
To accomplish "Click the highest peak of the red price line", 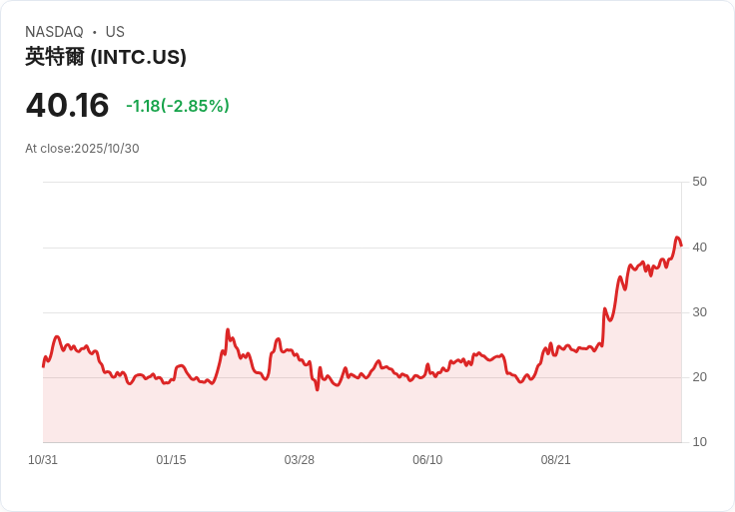I will [x=677, y=238].
